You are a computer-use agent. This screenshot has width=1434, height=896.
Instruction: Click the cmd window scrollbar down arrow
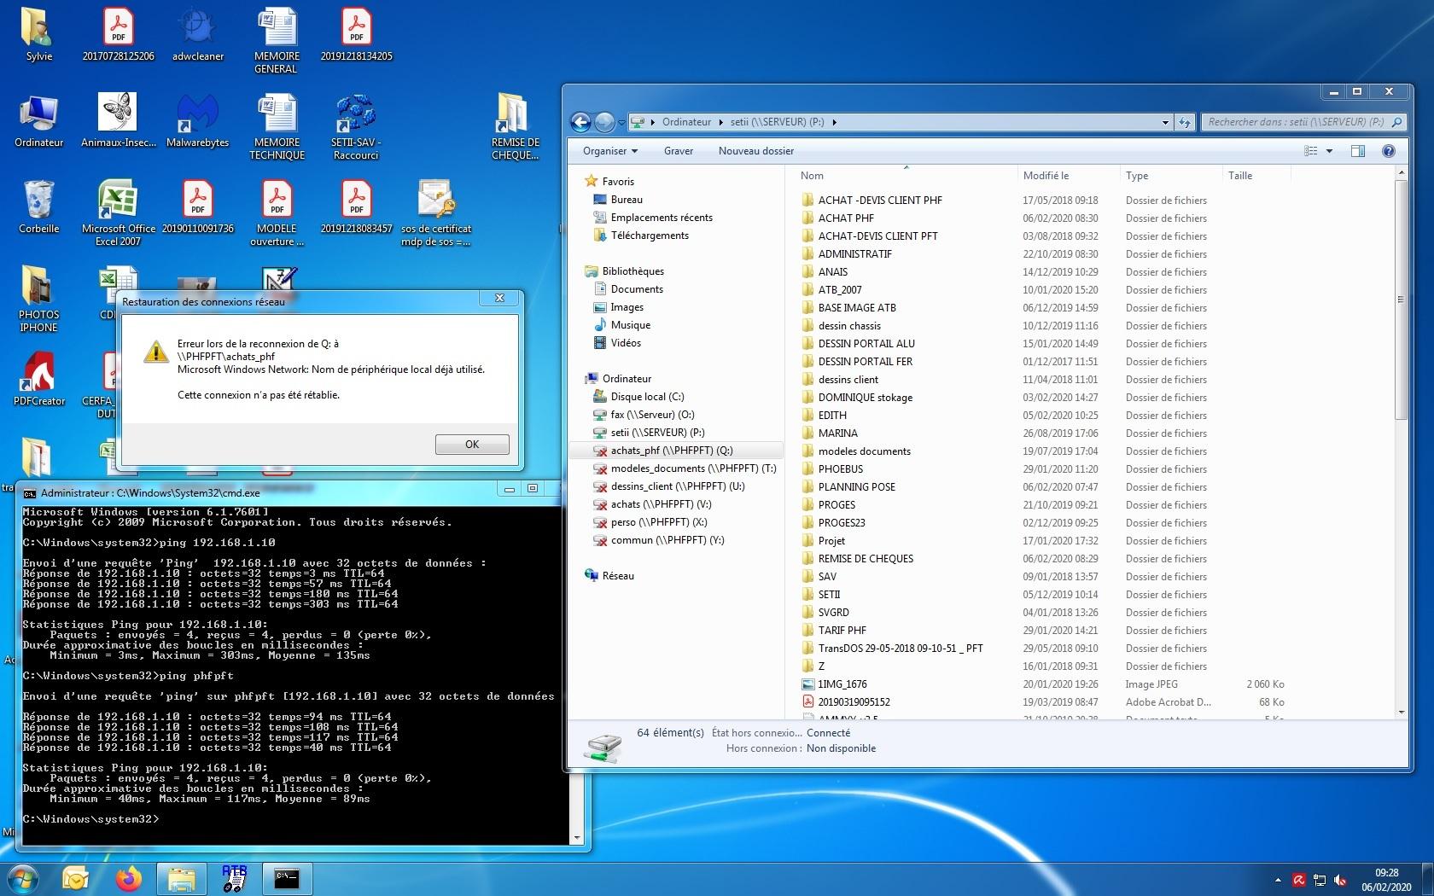click(578, 838)
